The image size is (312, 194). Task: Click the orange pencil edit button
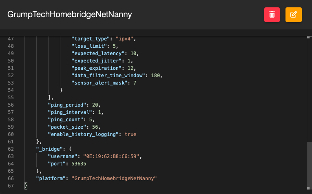294,15
